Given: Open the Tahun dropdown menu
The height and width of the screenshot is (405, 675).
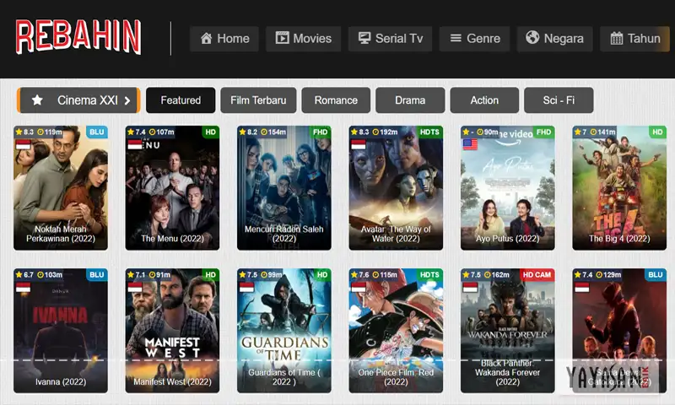Looking at the screenshot, I should (635, 38).
